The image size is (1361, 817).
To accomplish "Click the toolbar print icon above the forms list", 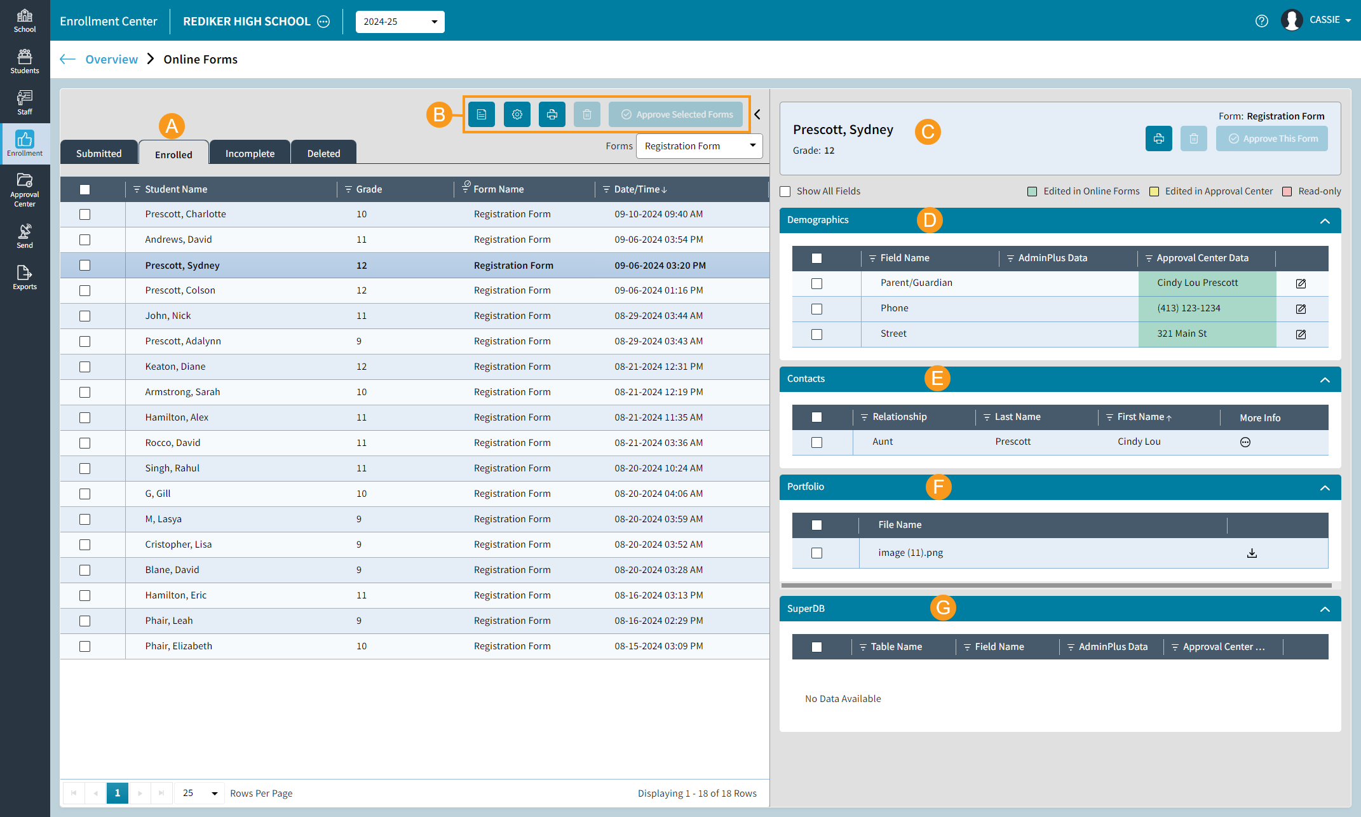I will click(552, 114).
